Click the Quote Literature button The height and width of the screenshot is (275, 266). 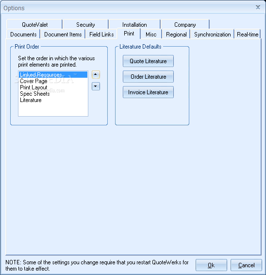pos(148,61)
